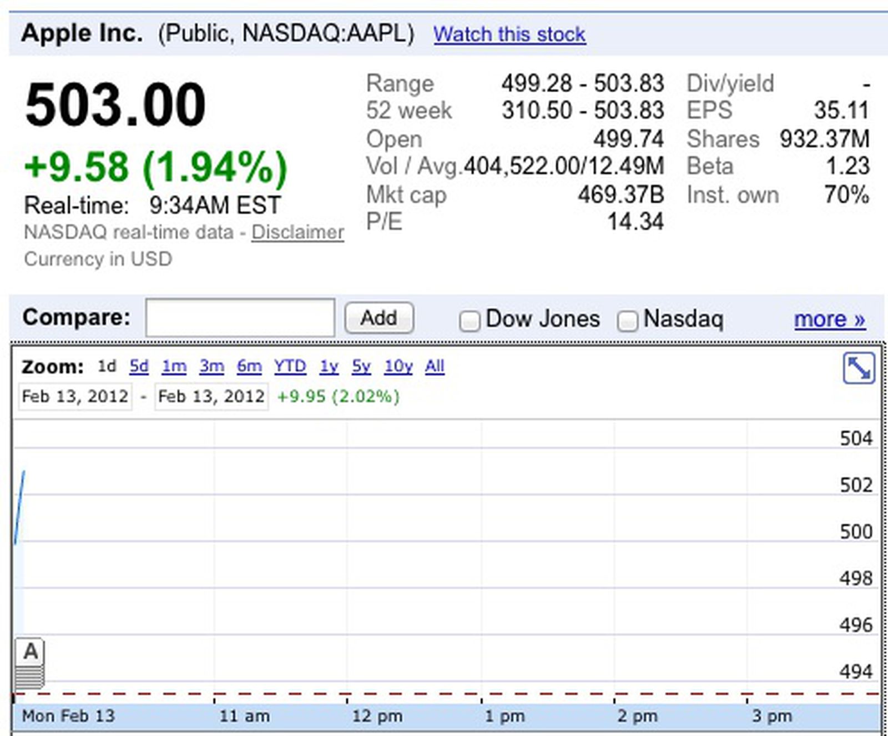Open the Disclaimer link

[297, 232]
